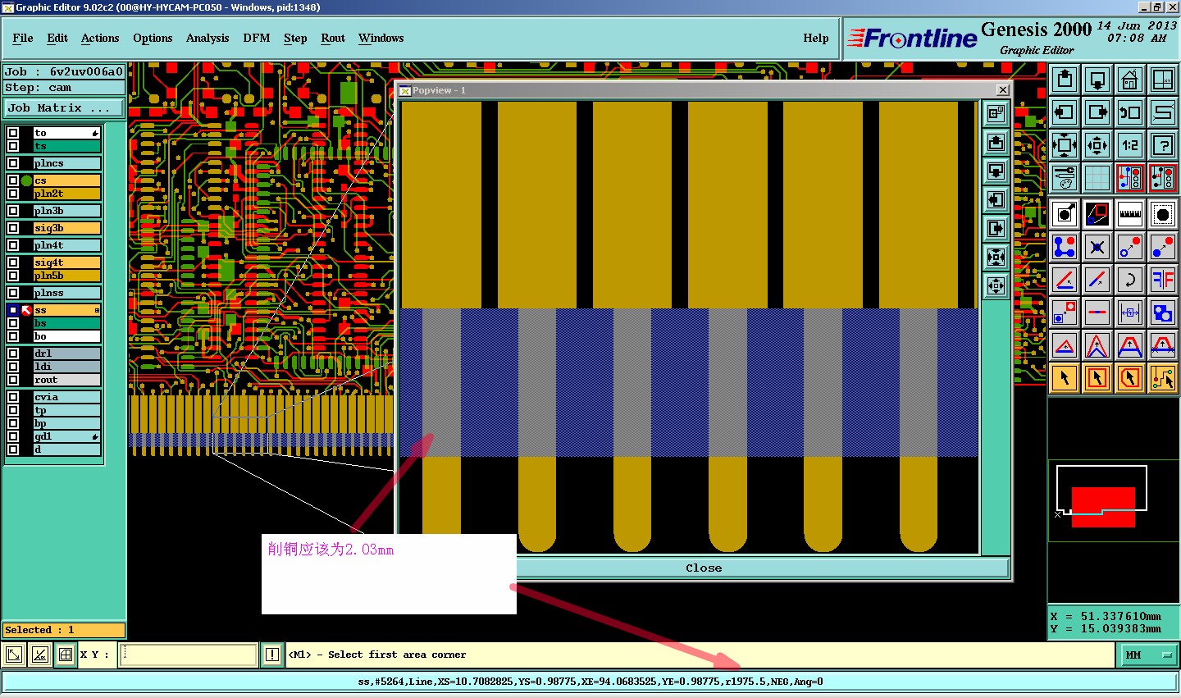Click the wrench and palette settings icon
1181x698 pixels.
point(1065,177)
